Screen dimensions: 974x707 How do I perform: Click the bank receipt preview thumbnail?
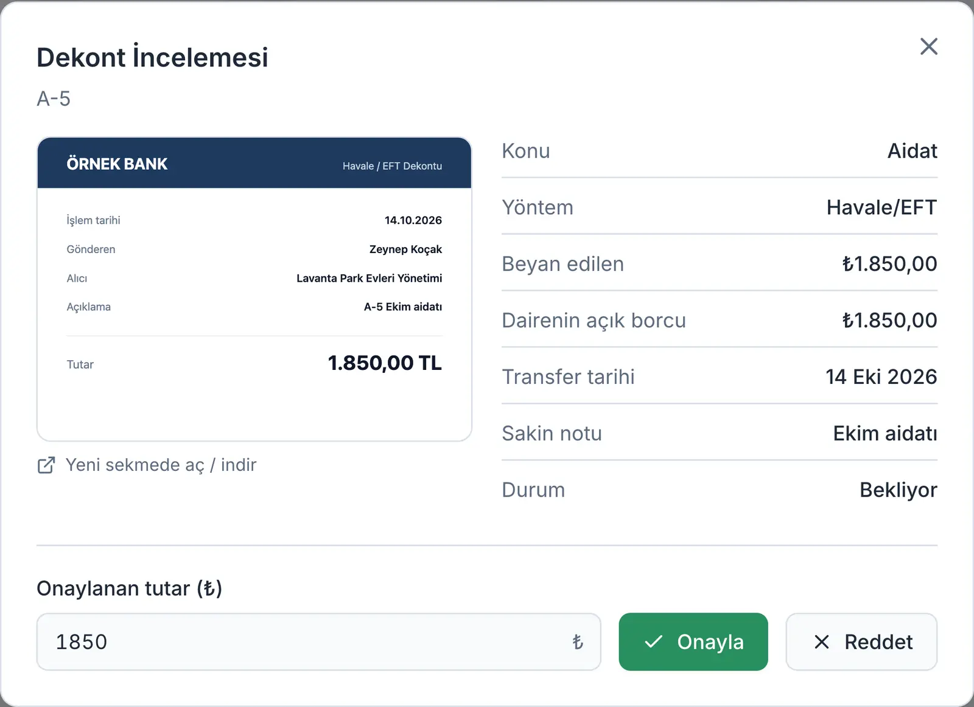point(254,289)
